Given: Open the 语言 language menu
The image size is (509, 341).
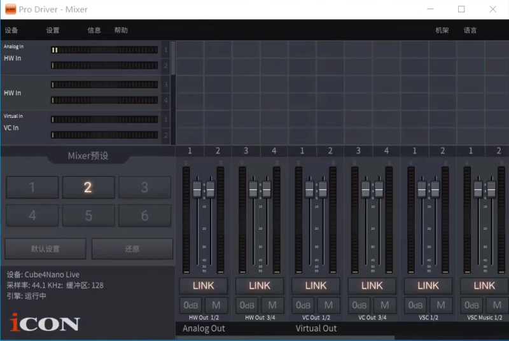Looking at the screenshot, I should click(470, 31).
